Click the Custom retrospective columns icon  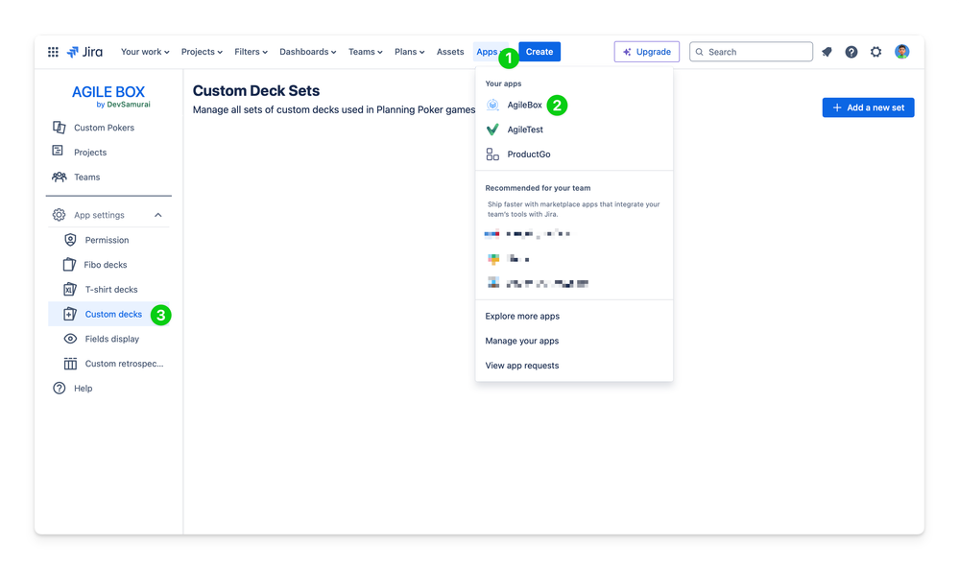tap(70, 364)
